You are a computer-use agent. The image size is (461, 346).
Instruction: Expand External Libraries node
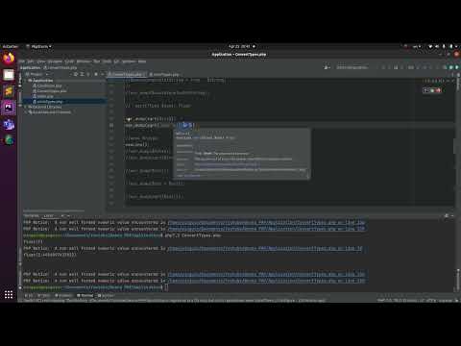(x=26, y=107)
